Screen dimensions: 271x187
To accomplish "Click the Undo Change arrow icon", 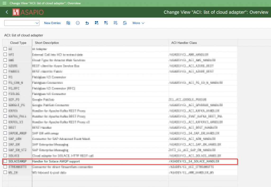I will click(87, 23).
